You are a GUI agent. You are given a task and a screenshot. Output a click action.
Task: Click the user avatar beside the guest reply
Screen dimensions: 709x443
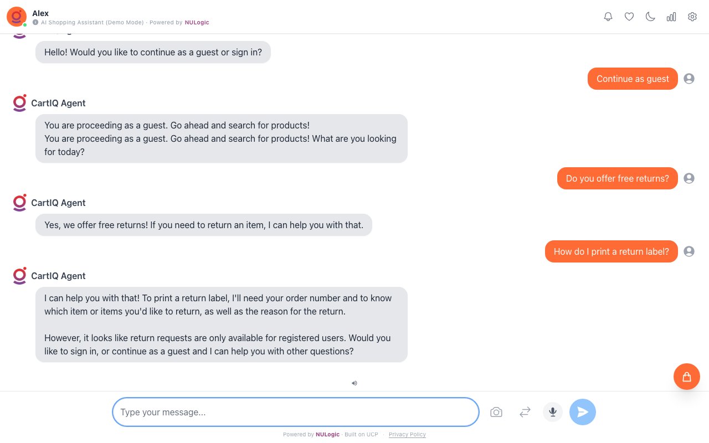(x=689, y=79)
